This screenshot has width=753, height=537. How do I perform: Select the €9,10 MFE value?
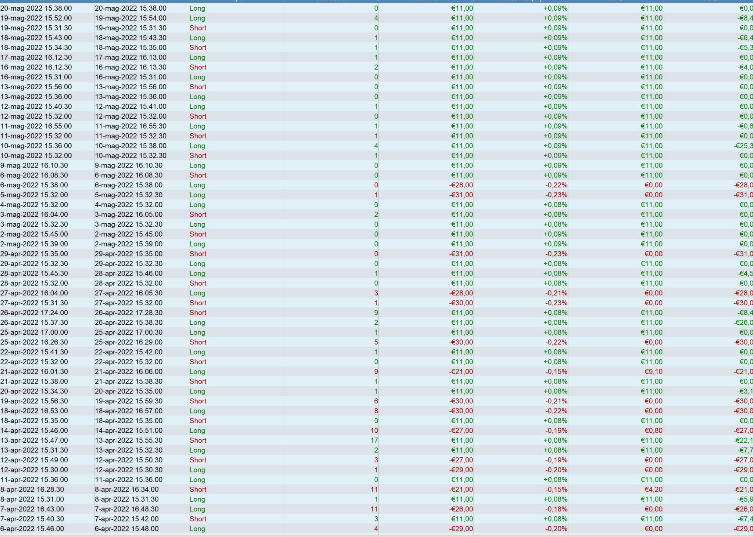(x=653, y=372)
